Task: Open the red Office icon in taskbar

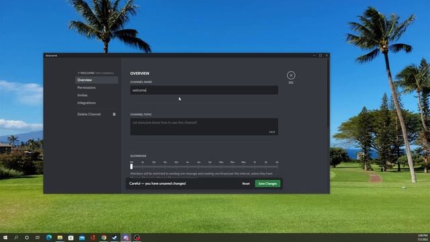Action: [93, 237]
